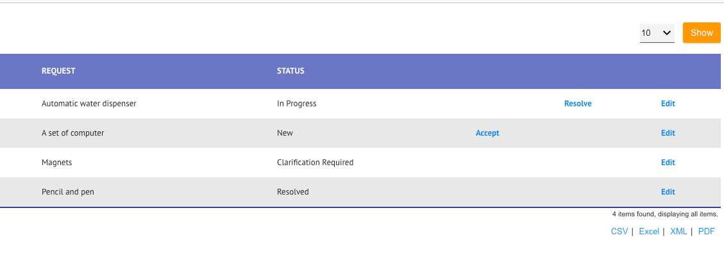Select the Magnets request name
This screenshot has height=265, width=724.
click(x=57, y=163)
